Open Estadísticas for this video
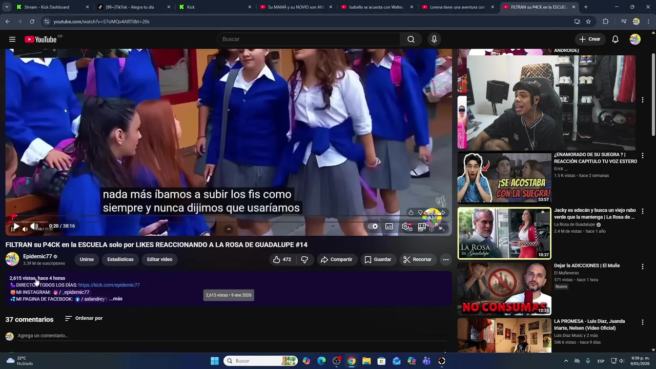Screen dimensions: 656x369 (x=120, y=259)
